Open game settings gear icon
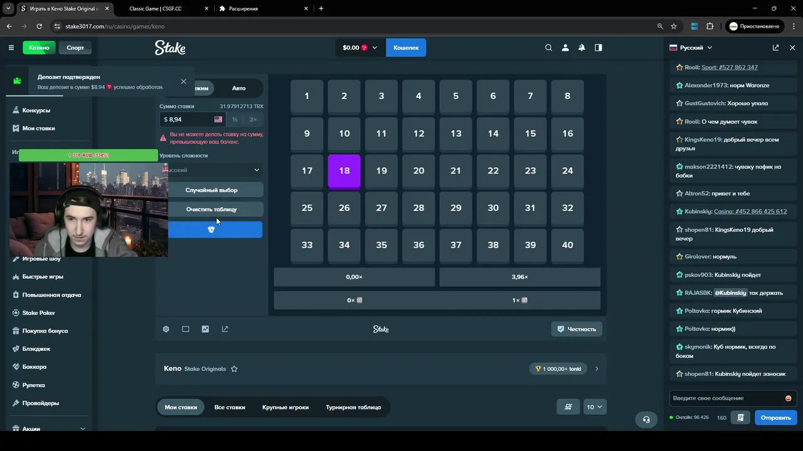The height and width of the screenshot is (451, 803). tap(166, 329)
